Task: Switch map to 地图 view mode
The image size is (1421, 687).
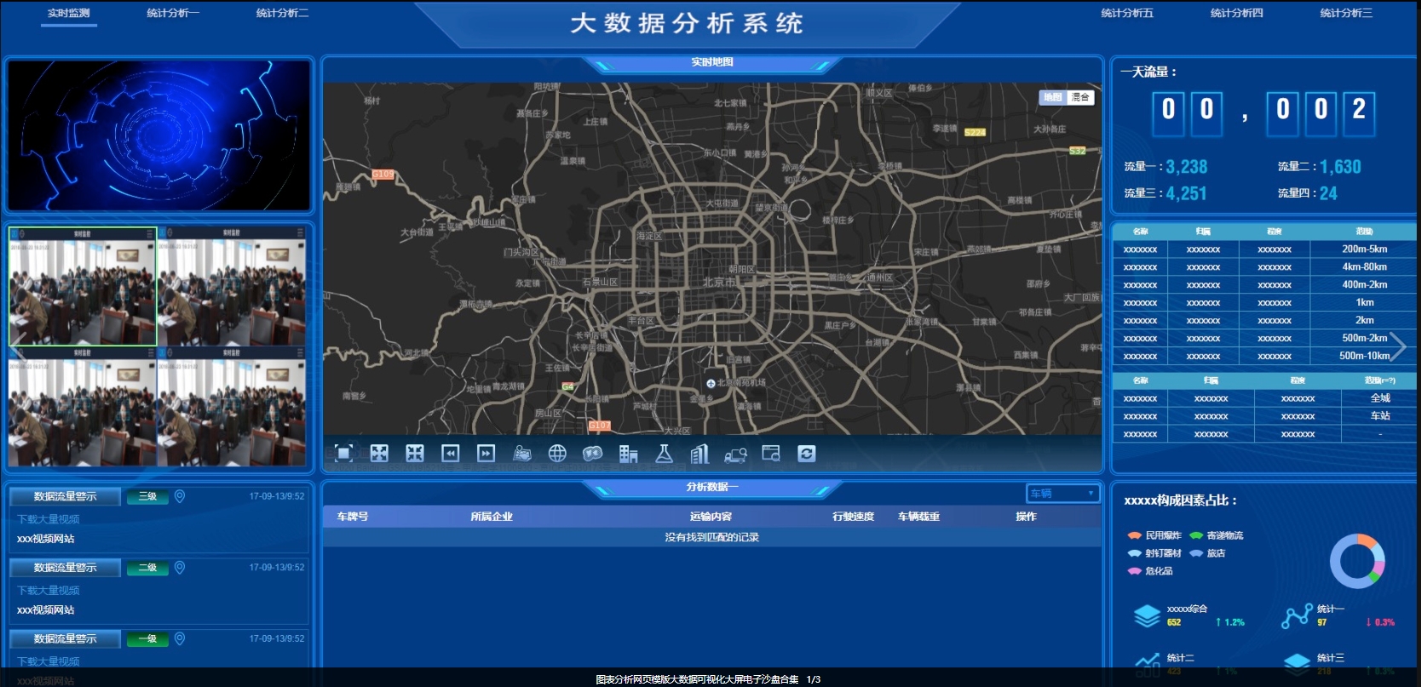Action: click(1053, 97)
